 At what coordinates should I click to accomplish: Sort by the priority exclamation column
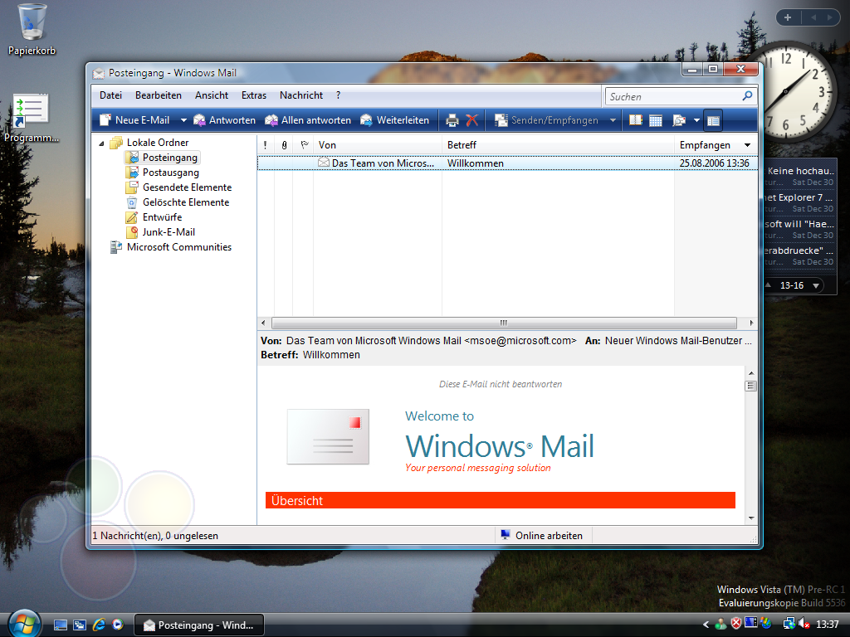(265, 145)
